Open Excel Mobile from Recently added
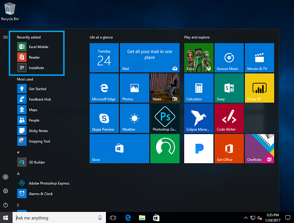Viewport: 294px width, 223px height. tap(33, 47)
